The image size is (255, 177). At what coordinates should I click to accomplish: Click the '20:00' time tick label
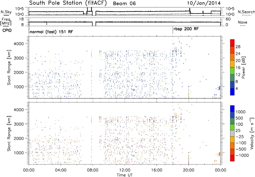(x=189, y=170)
